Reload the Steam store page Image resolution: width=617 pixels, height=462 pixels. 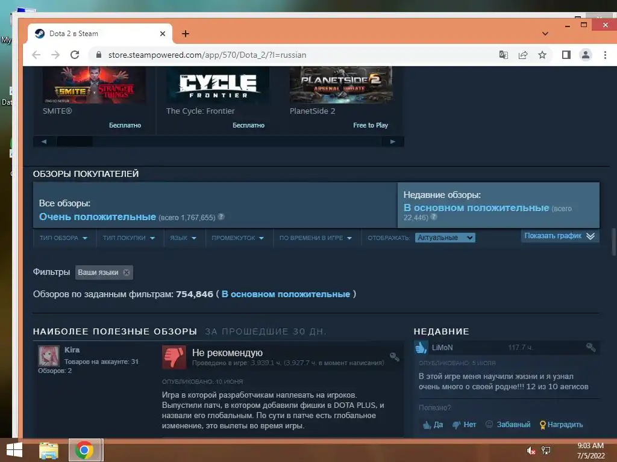click(x=75, y=55)
